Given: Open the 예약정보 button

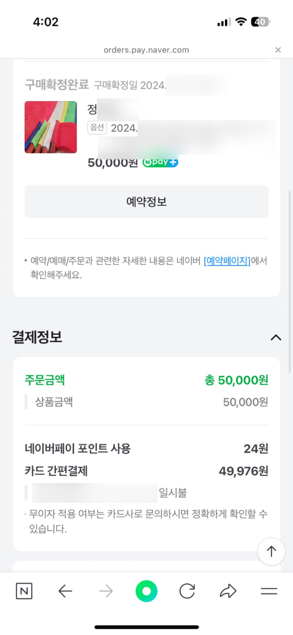Looking at the screenshot, I should pos(146,202).
